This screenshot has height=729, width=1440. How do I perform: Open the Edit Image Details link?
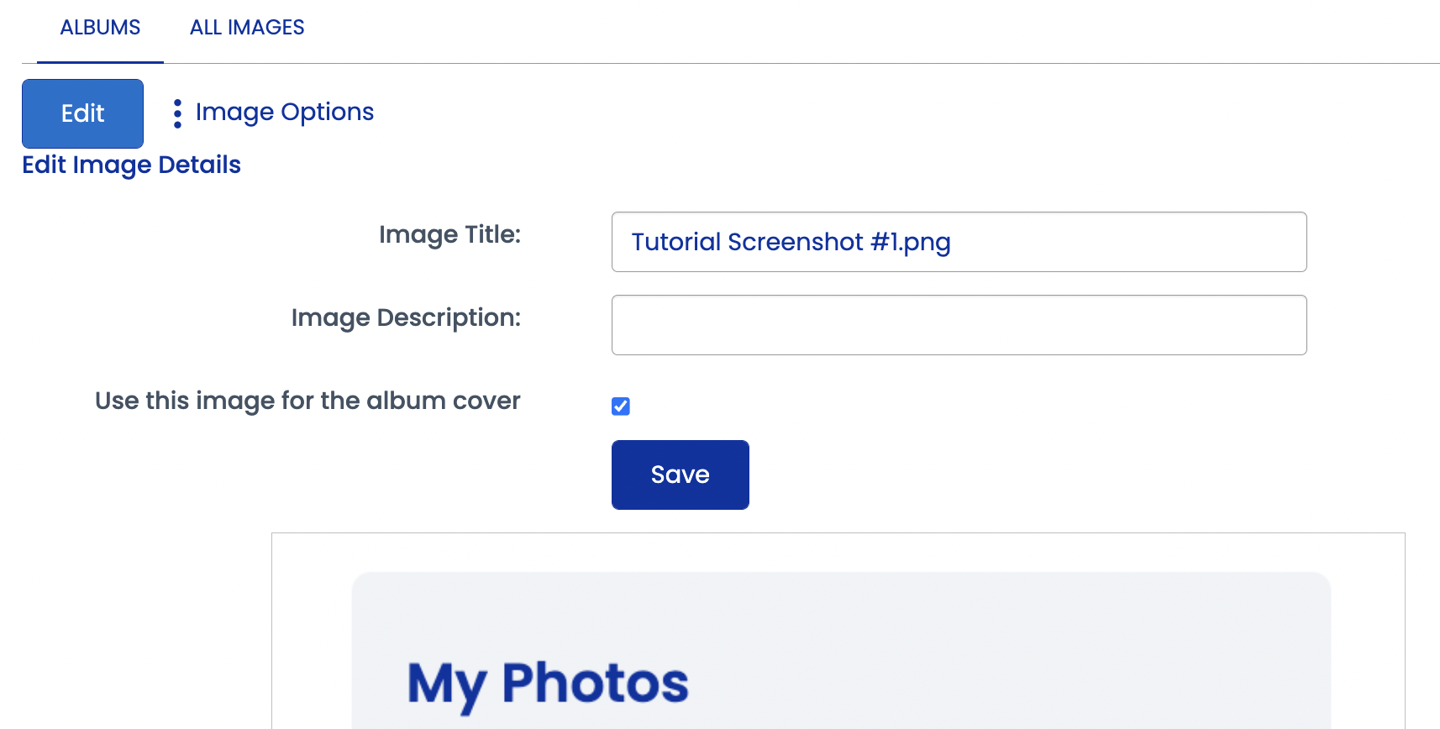pyautogui.click(x=131, y=165)
